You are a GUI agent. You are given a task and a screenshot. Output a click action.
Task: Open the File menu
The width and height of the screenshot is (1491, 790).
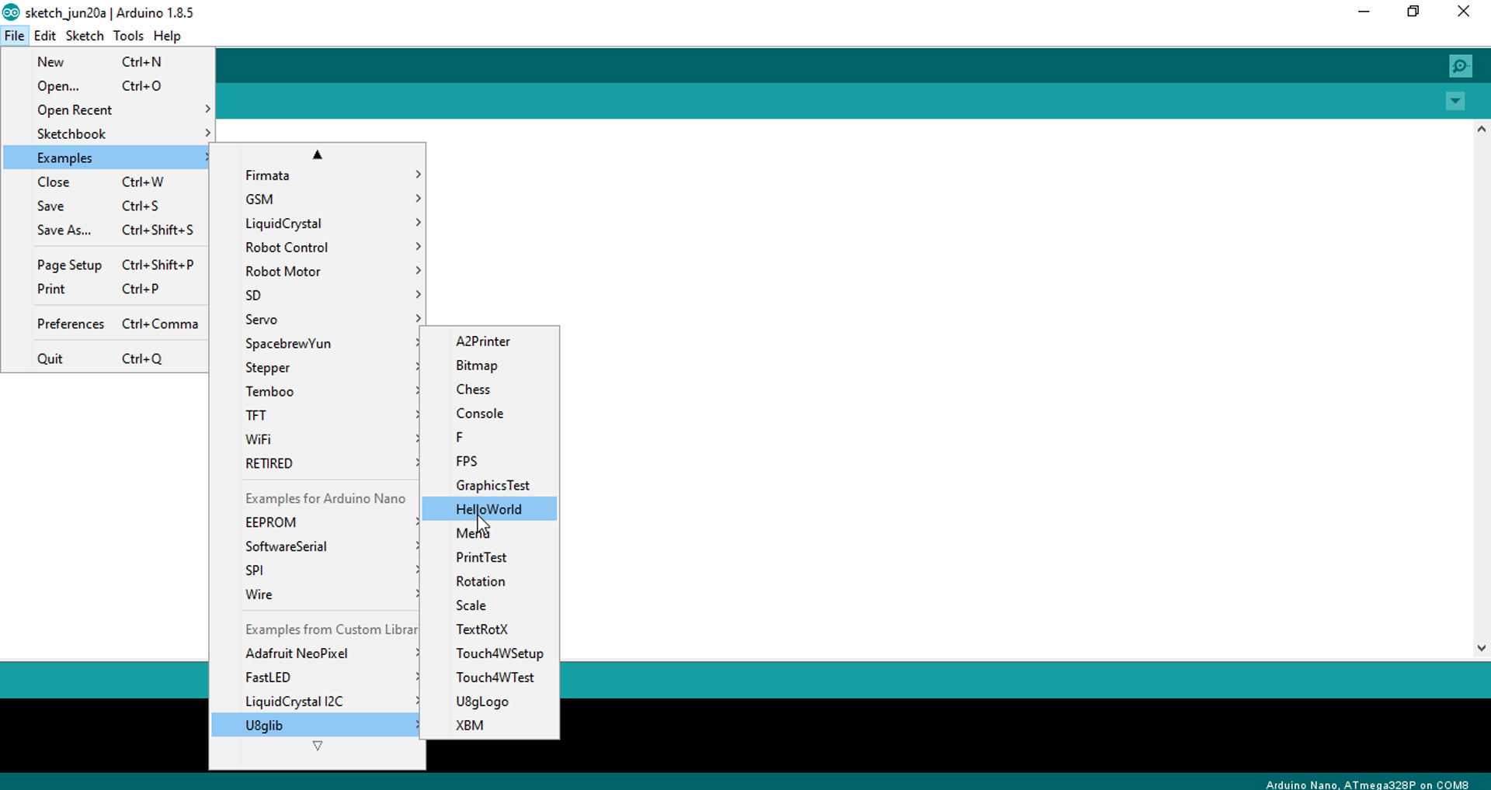14,36
